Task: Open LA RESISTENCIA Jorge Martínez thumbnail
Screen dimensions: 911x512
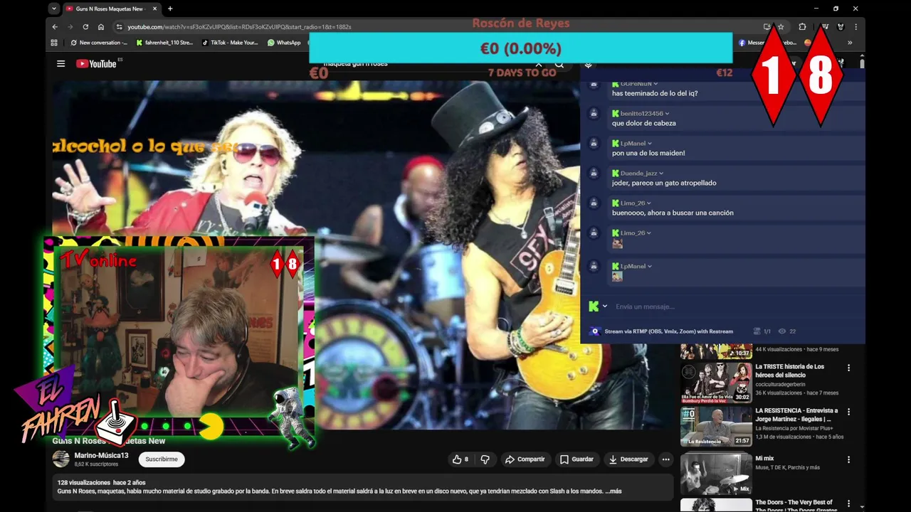Action: click(x=716, y=427)
